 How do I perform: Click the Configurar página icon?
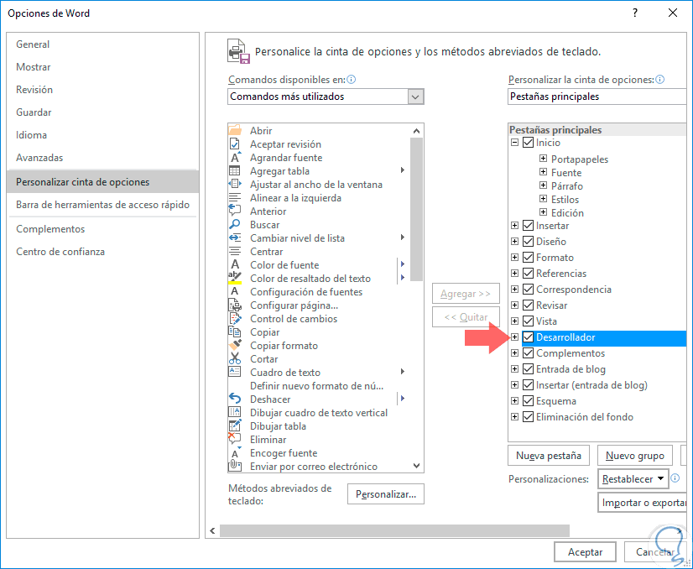(235, 305)
